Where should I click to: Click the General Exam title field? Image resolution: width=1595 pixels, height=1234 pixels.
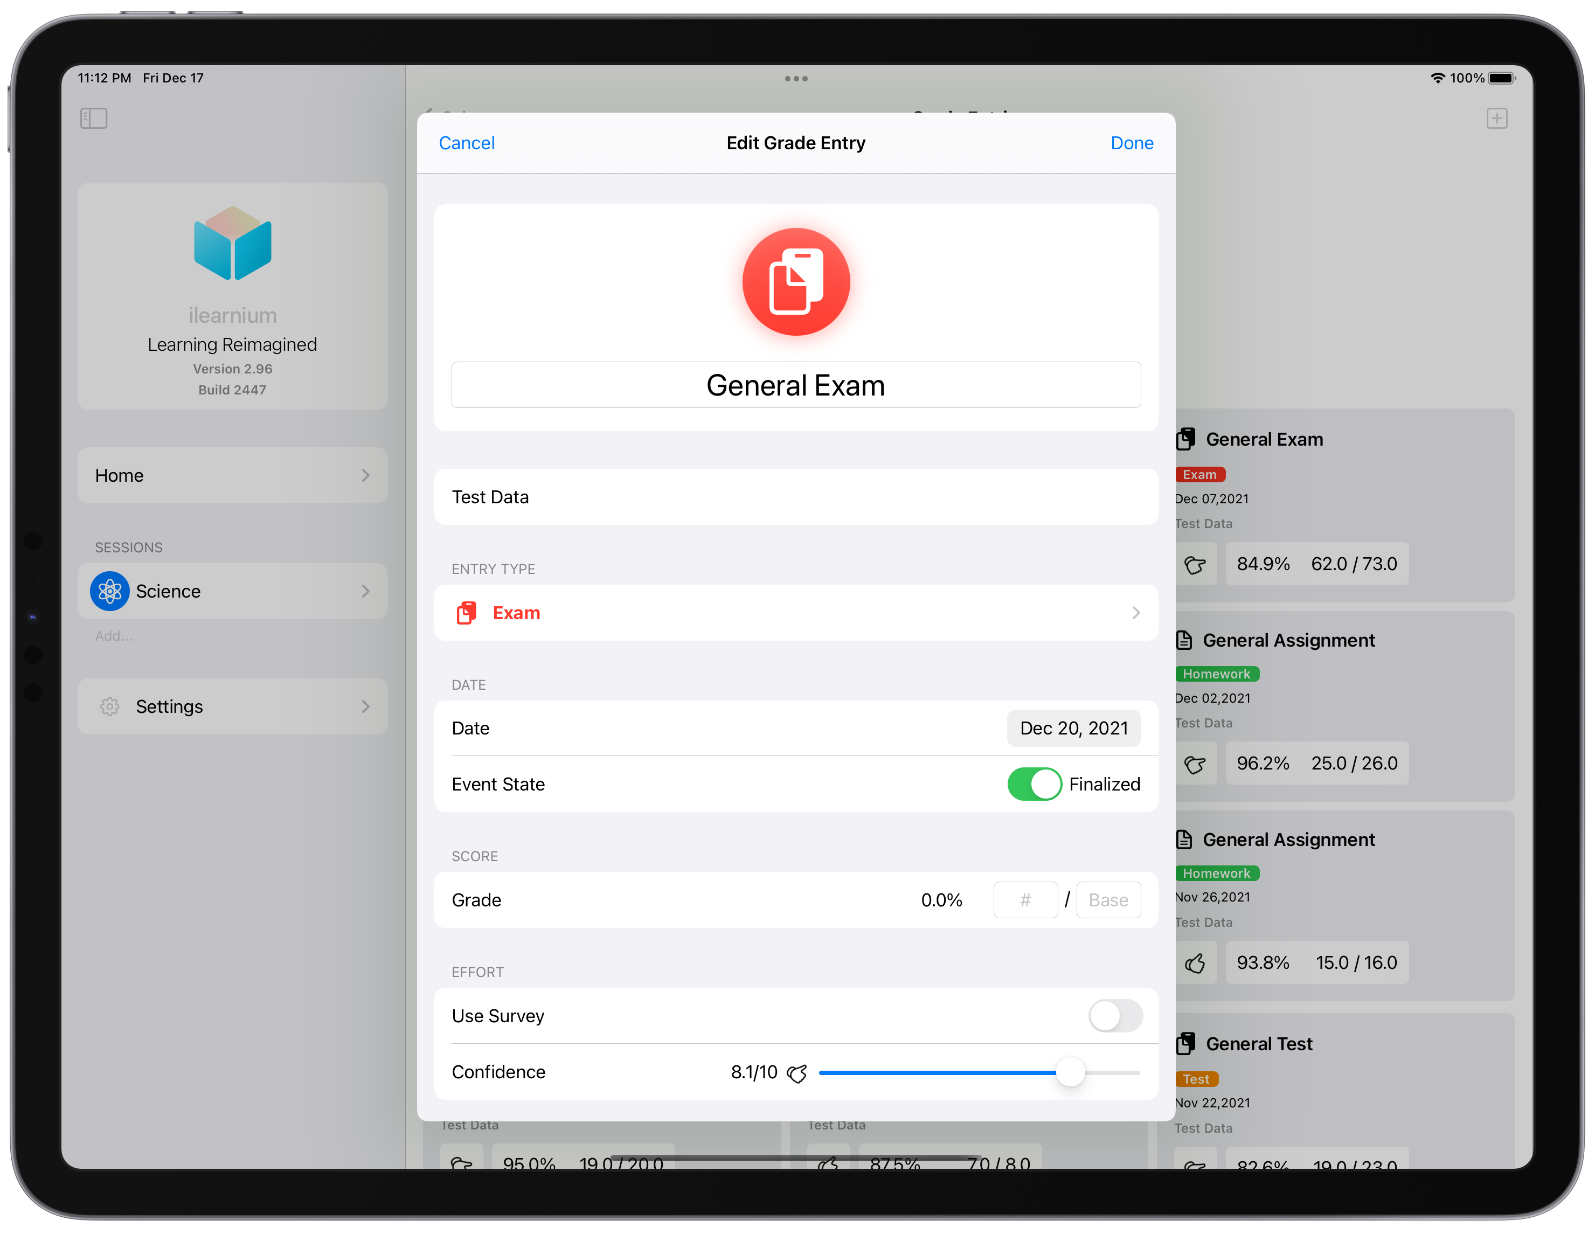795,385
